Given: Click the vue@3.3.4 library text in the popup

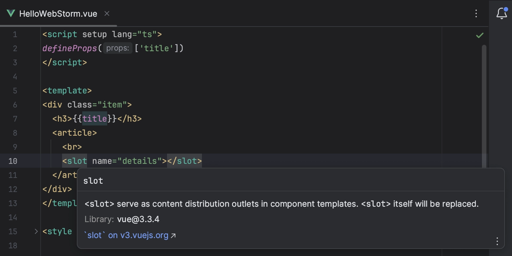Looking at the screenshot, I should click(x=138, y=219).
